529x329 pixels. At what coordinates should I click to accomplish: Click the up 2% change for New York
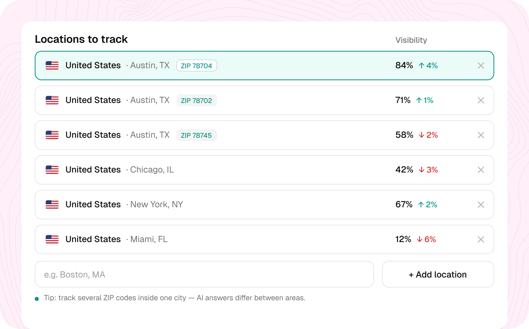[427, 205]
